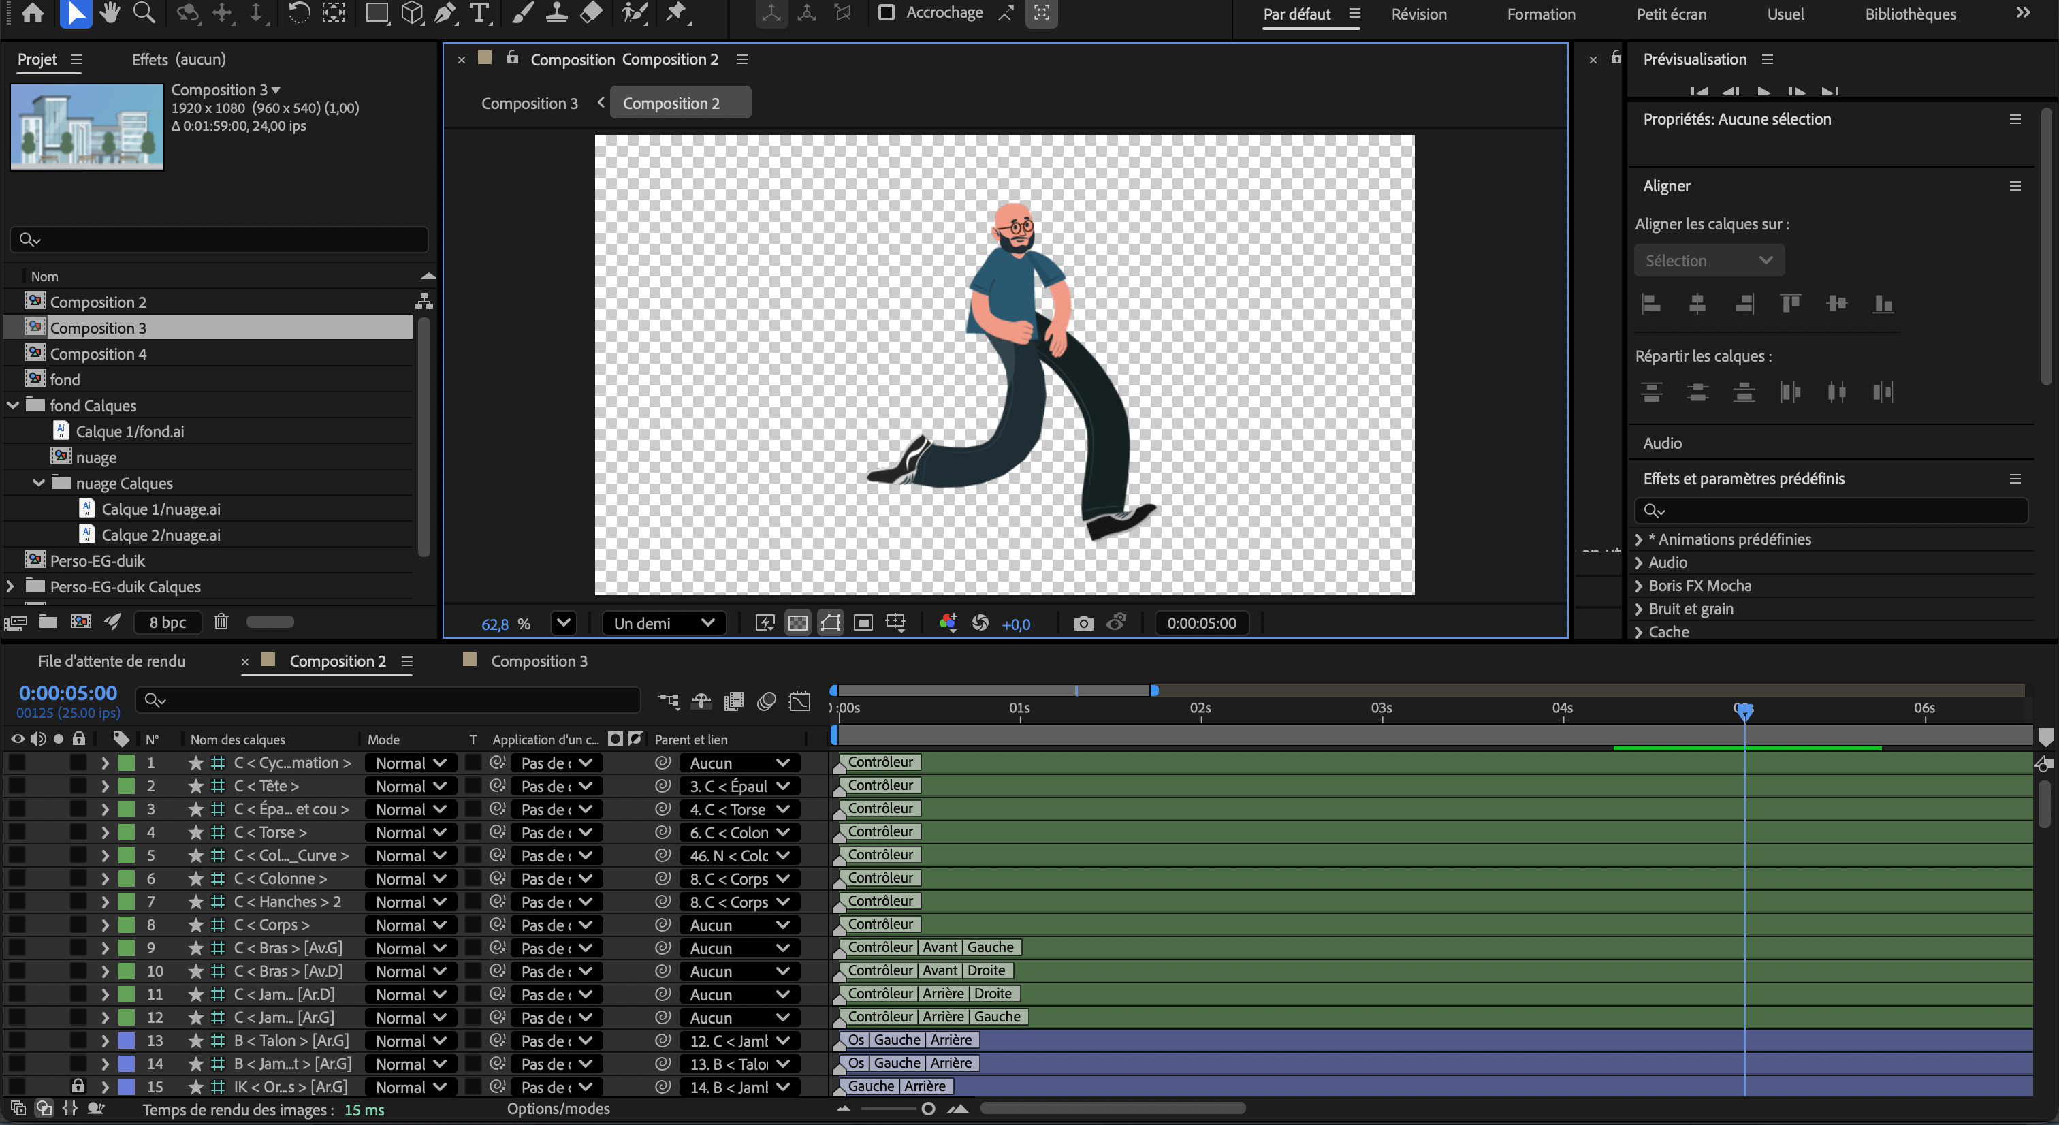Open project flowchart icon beside Composition 2

click(x=424, y=302)
